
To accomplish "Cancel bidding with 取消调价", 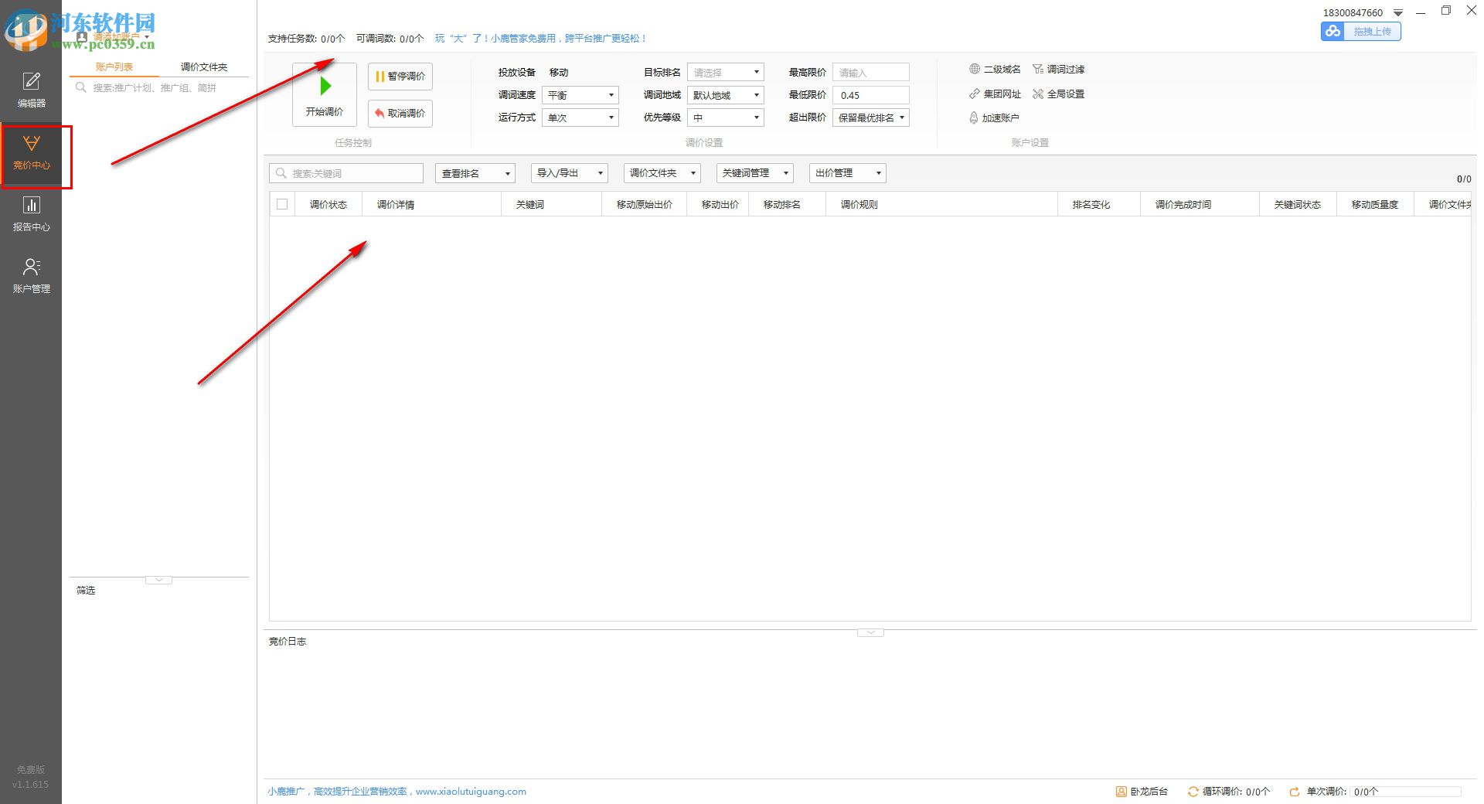I will [400, 114].
